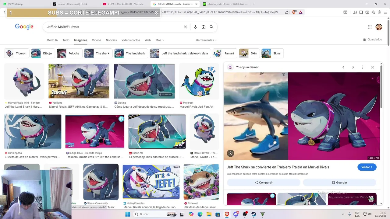This screenshot has height=219, width=390.
Task: Clear the Google search box text
Action: pos(185,27)
